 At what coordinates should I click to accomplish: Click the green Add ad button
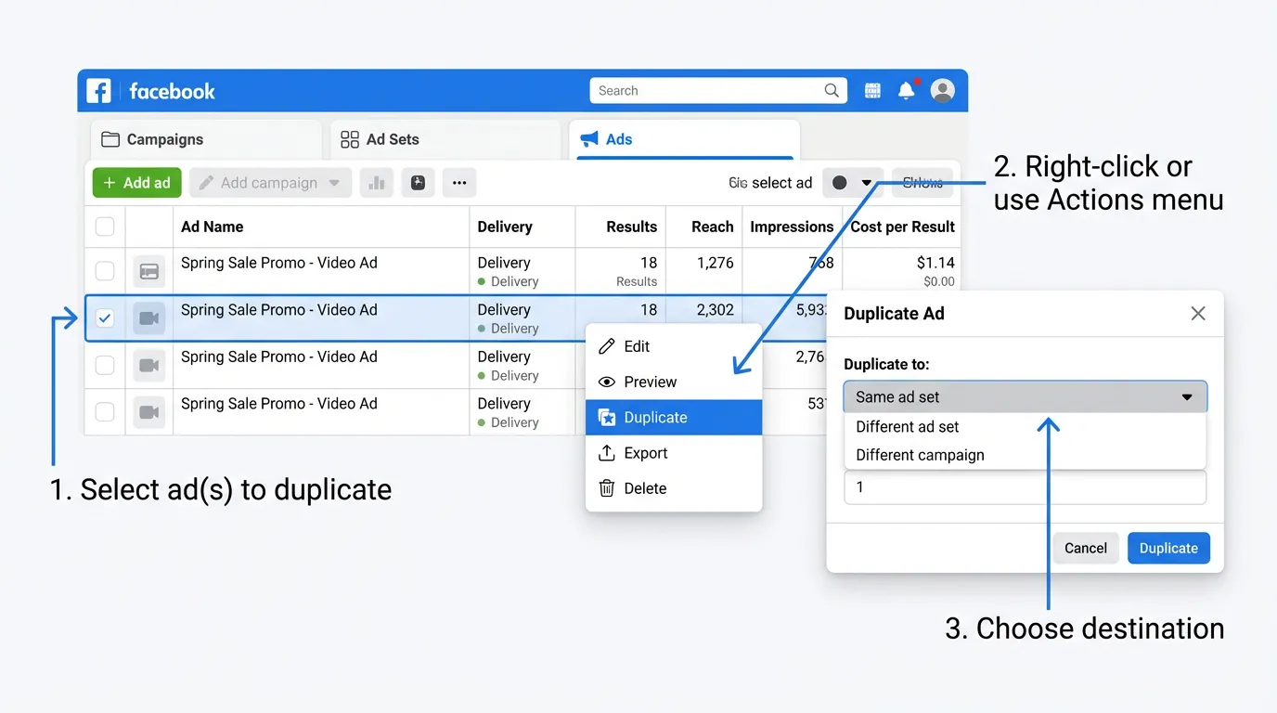coord(136,182)
